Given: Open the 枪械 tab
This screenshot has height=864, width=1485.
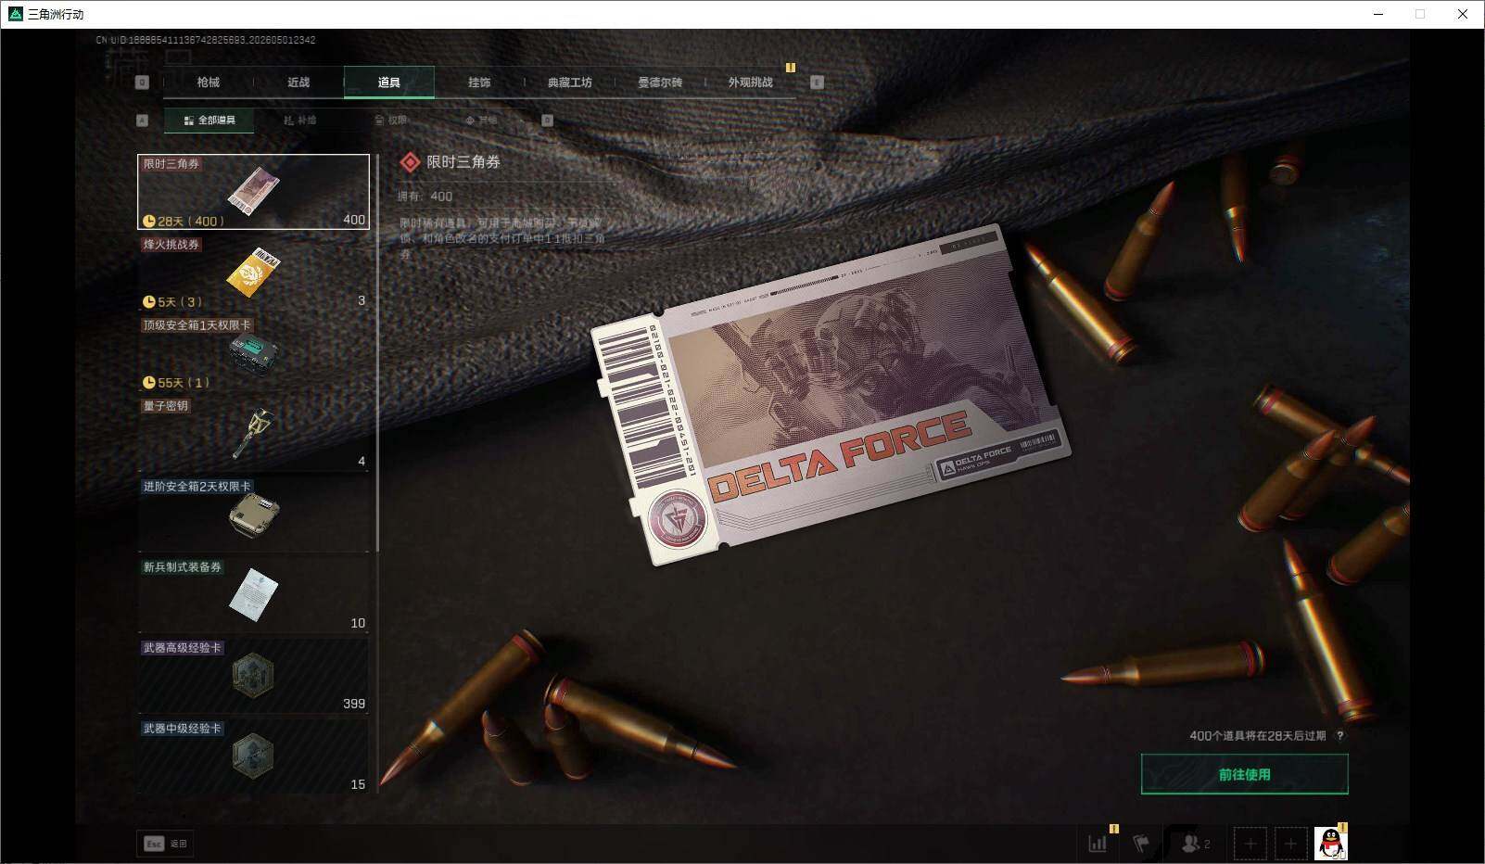Looking at the screenshot, I should pos(208,83).
